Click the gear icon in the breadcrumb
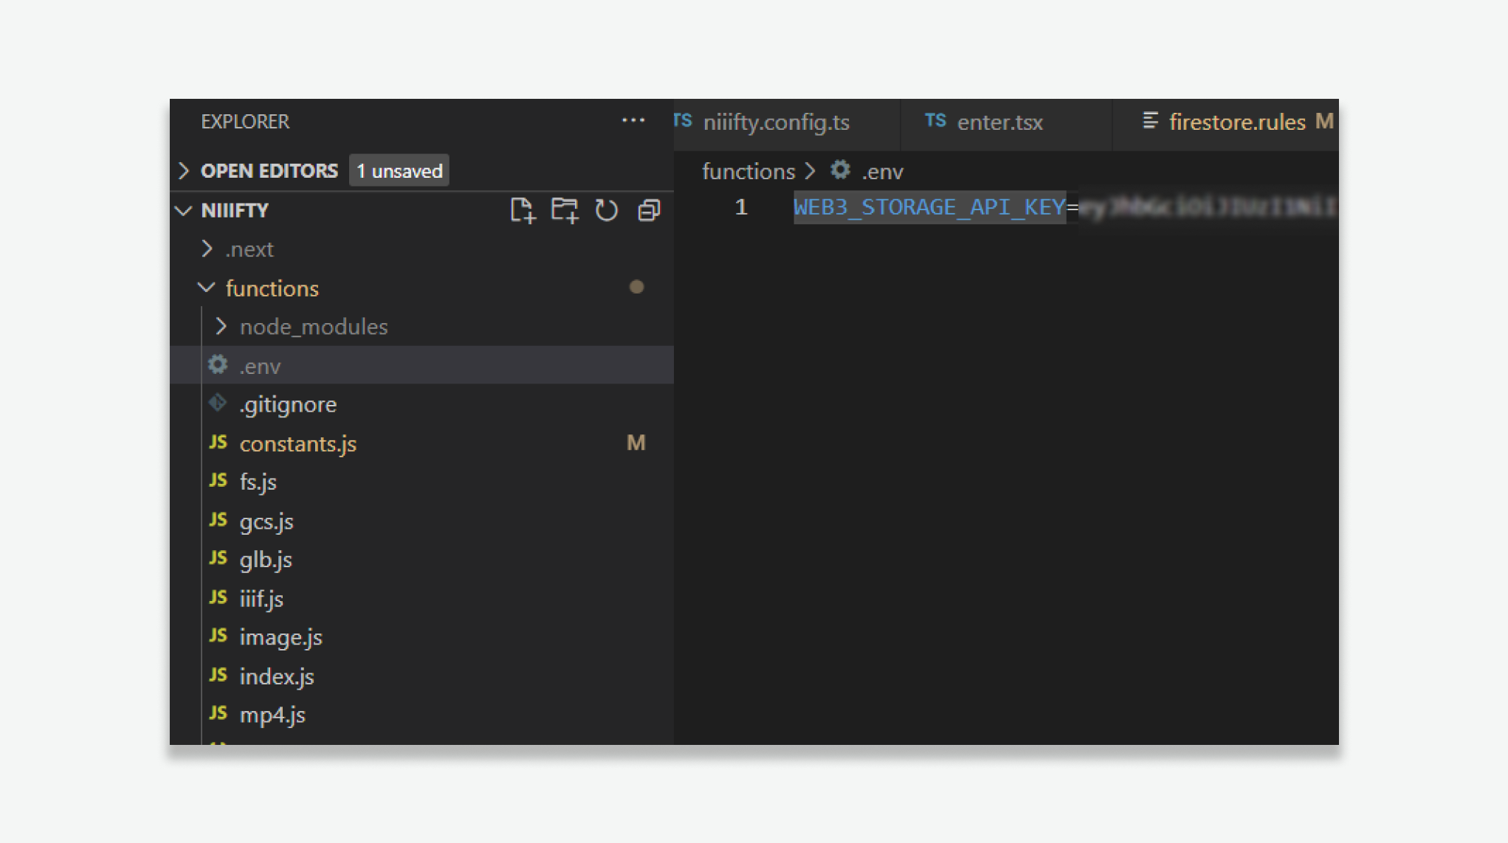The width and height of the screenshot is (1508, 843). 840,170
